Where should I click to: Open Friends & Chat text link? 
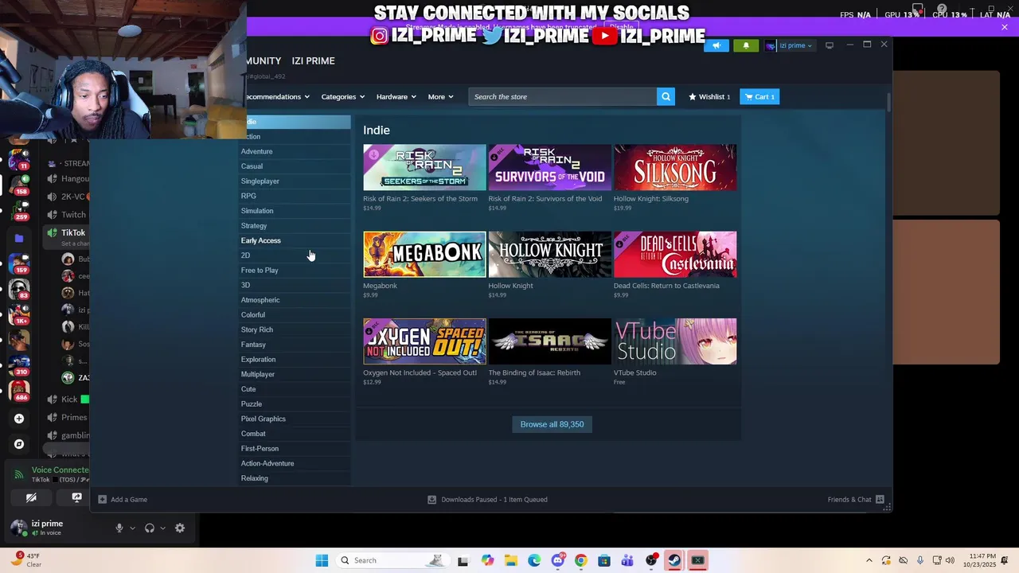tap(849, 499)
